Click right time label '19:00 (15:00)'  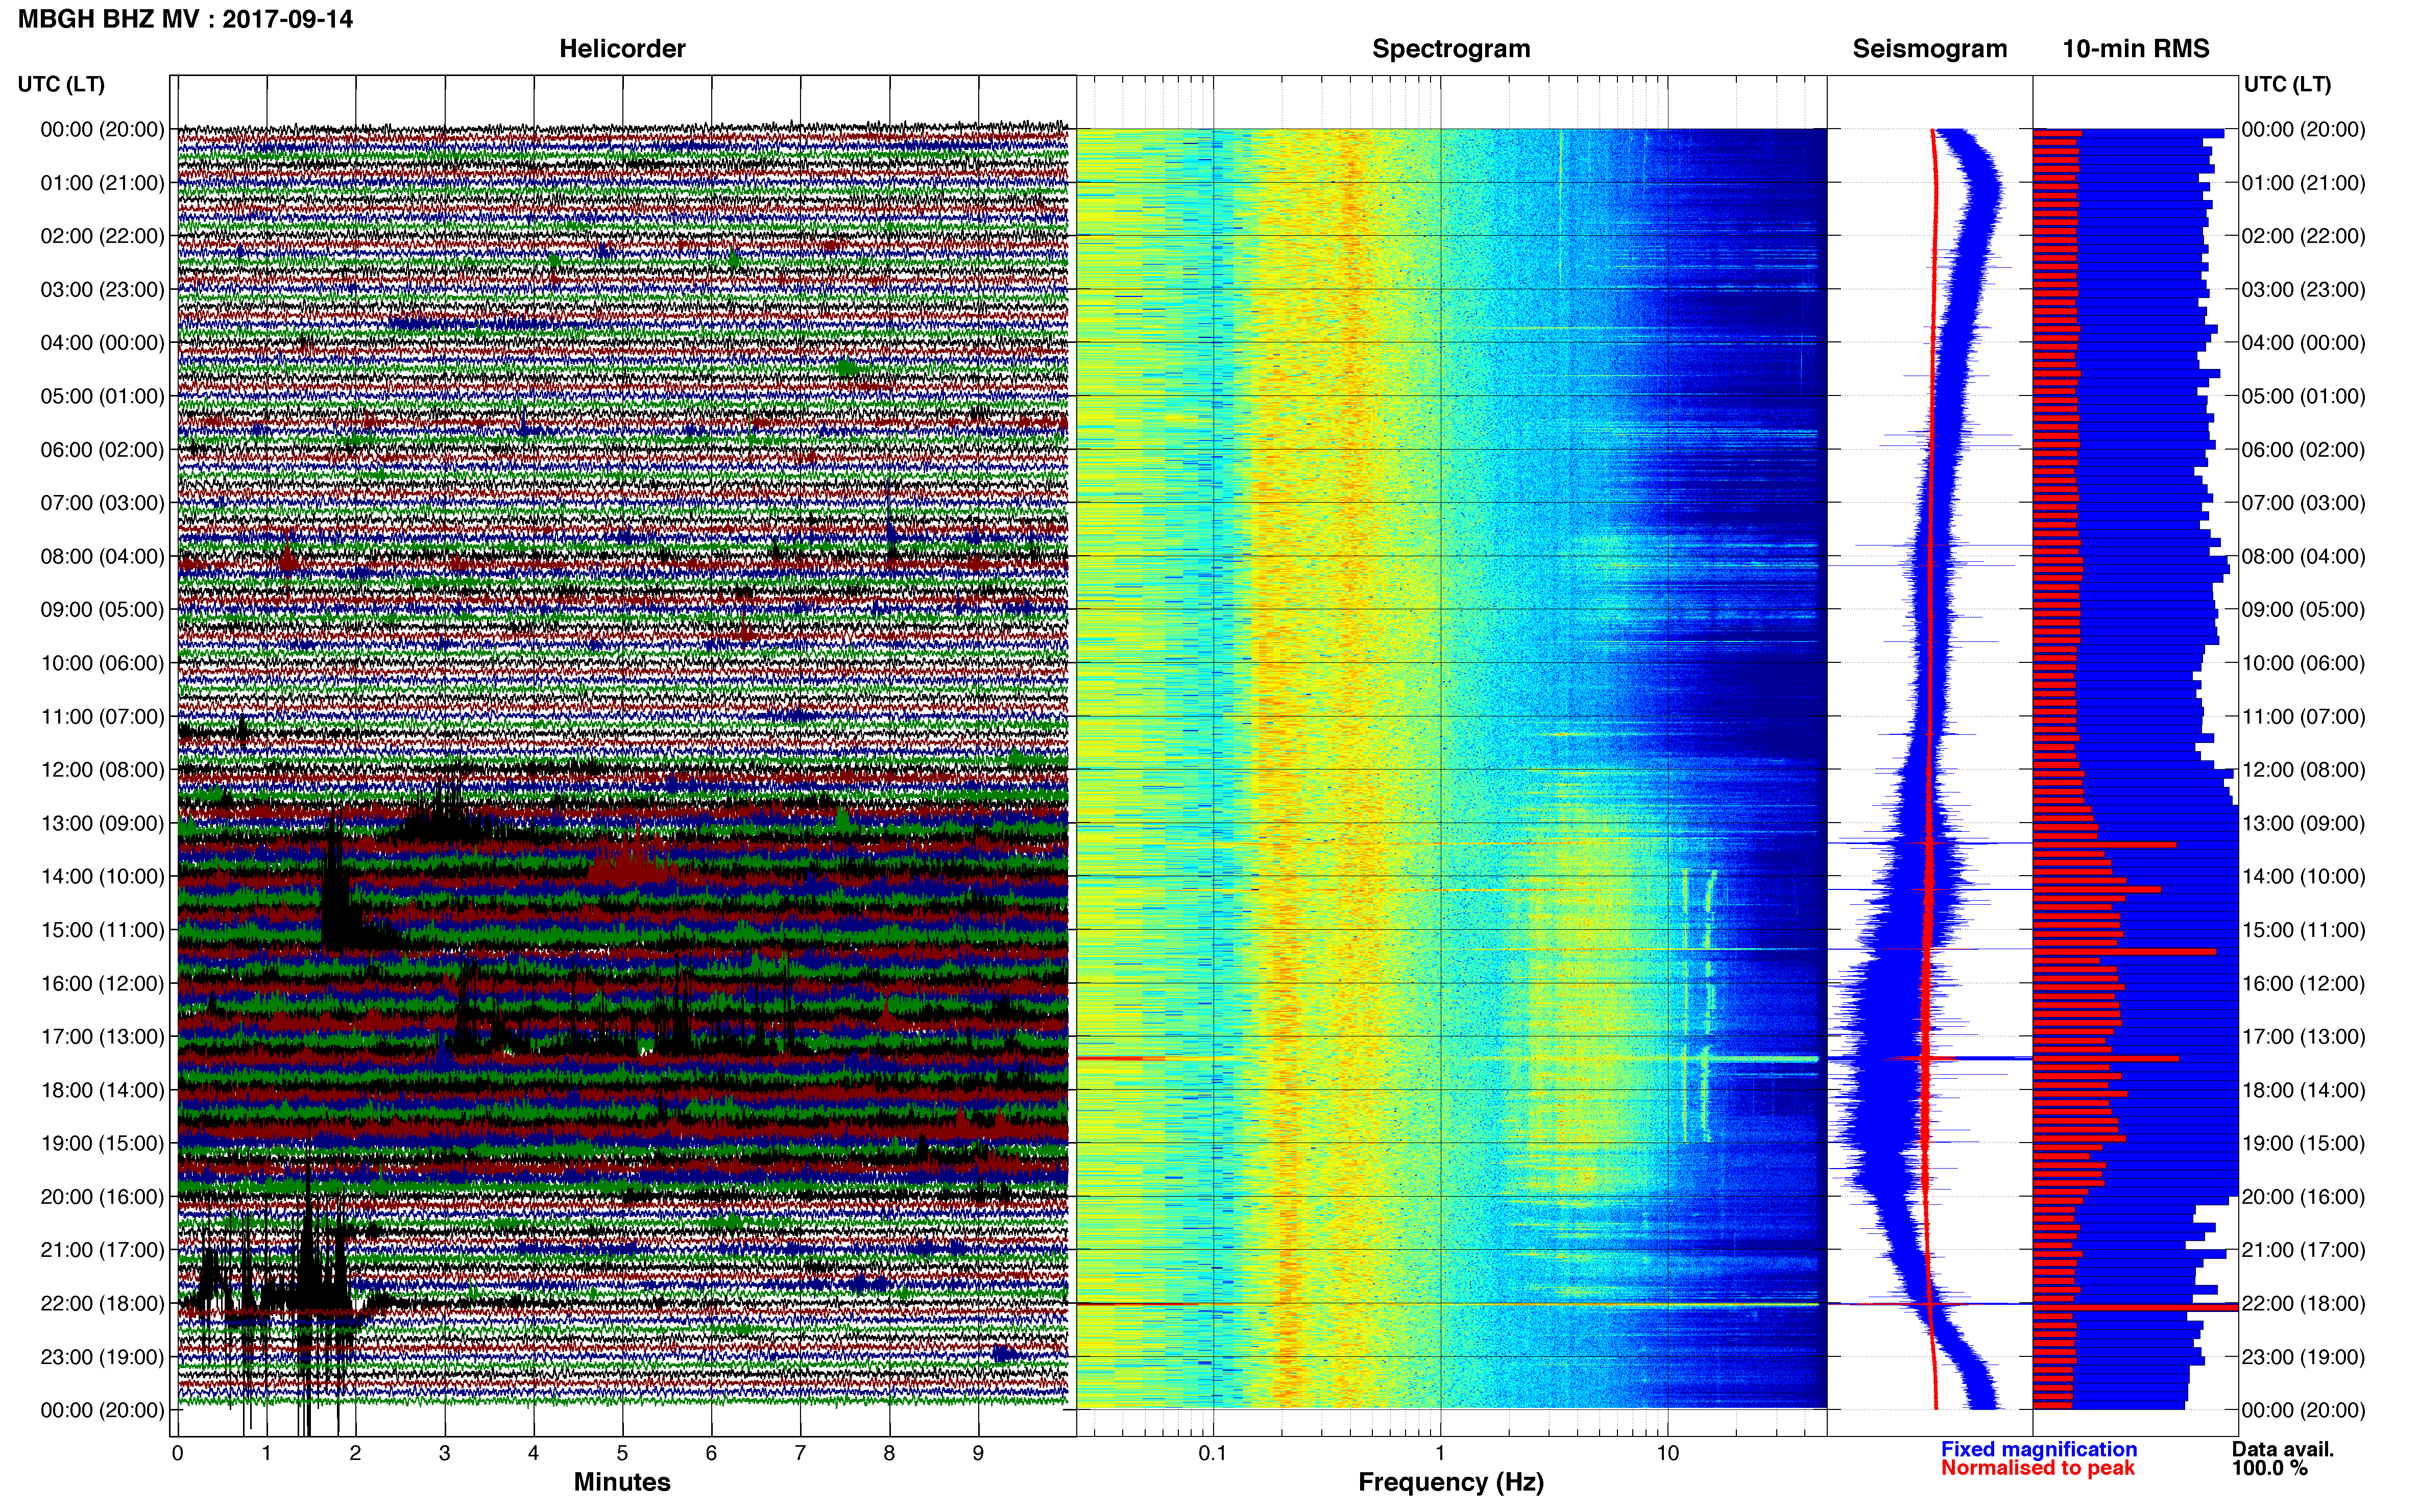2303,1143
